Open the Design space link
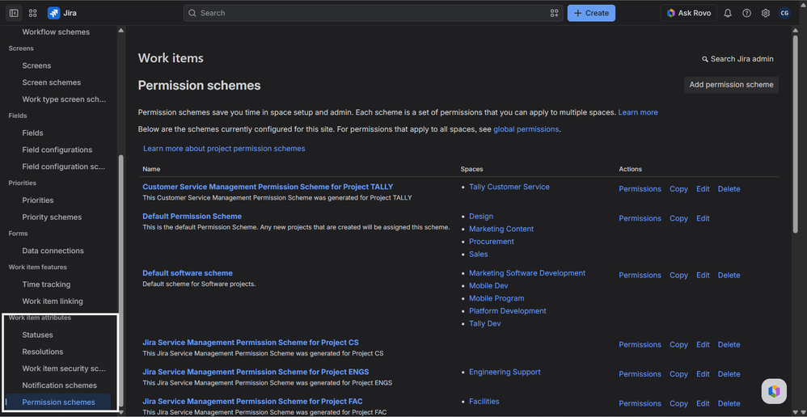Screen dimensions: 807x417 (x=480, y=216)
